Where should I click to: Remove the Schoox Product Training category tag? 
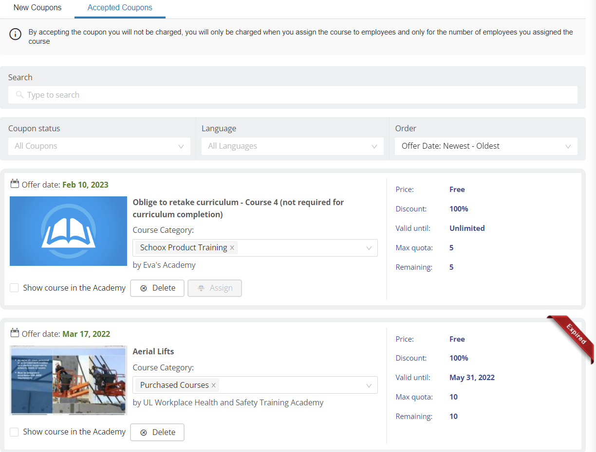(x=232, y=248)
